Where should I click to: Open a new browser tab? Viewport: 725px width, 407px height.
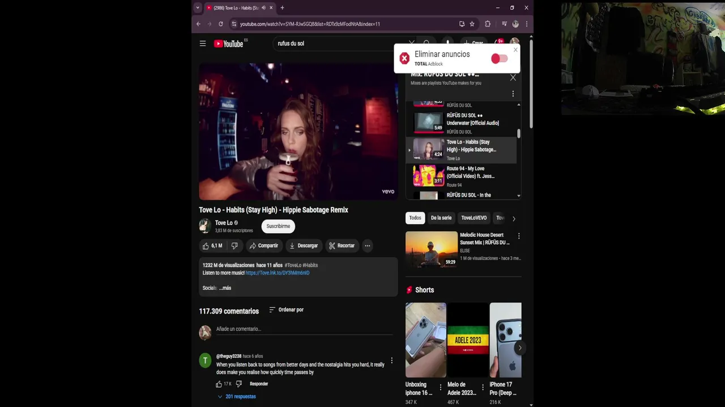(282, 8)
